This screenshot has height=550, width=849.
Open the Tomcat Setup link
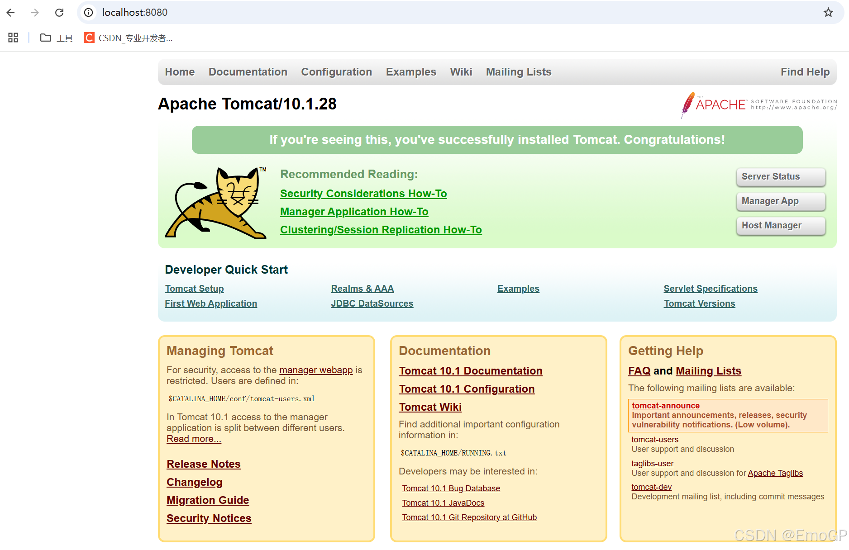tap(194, 289)
